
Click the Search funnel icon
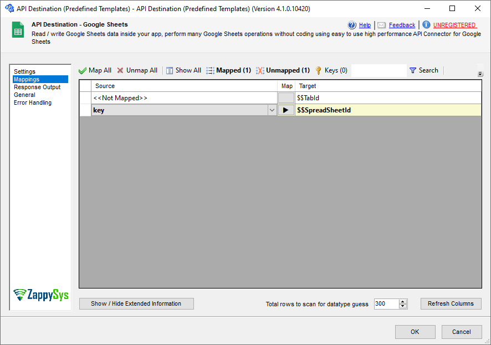[x=413, y=71]
